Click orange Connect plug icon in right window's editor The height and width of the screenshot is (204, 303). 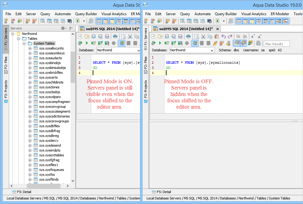point(215,43)
